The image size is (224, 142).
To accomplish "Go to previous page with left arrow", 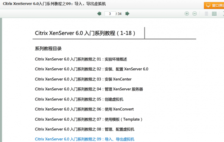I will pos(99,13).
